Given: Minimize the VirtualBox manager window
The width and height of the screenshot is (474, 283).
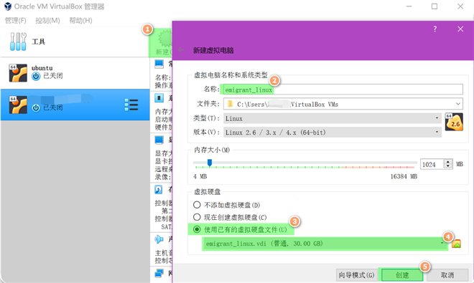Looking at the screenshot, I should 409,6.
